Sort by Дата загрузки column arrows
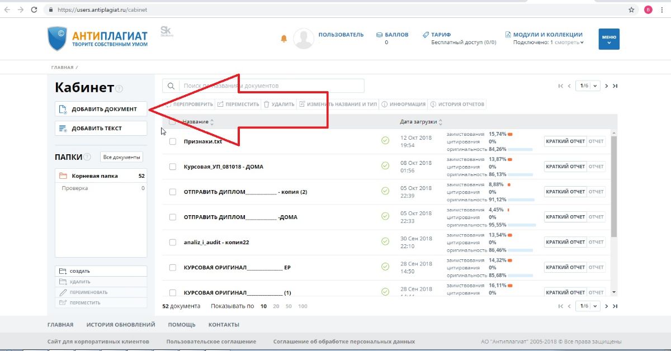Viewport: 671px width, 351px height. tap(441, 122)
